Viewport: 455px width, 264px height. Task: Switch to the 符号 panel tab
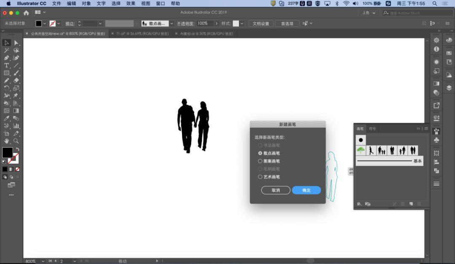coord(372,129)
